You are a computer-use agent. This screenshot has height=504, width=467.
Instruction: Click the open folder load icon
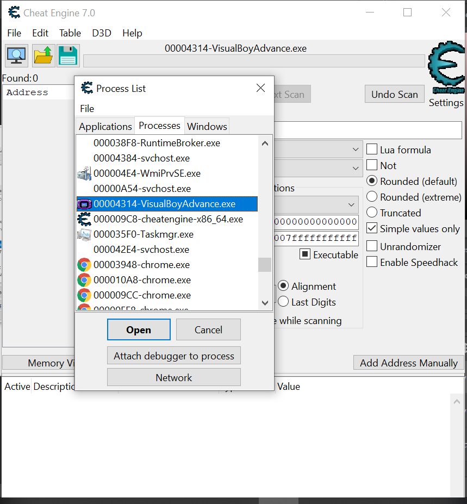pos(43,55)
